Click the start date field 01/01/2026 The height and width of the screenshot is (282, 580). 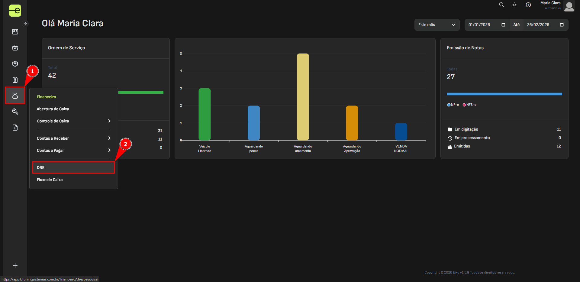483,25
